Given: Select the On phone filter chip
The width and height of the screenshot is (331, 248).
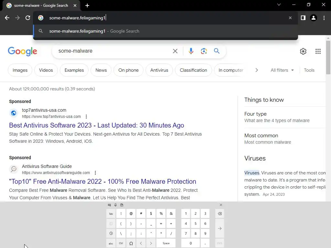Looking at the screenshot, I should [128, 70].
